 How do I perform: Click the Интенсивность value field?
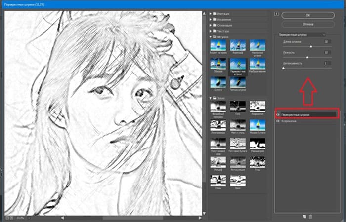click(x=327, y=63)
